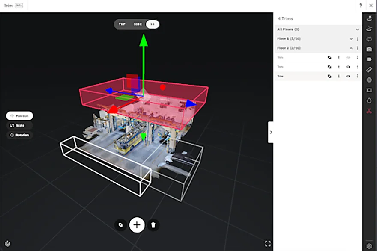This screenshot has height=251, width=377.
Task: Select the red scissors Trim tool
Action: (369, 111)
